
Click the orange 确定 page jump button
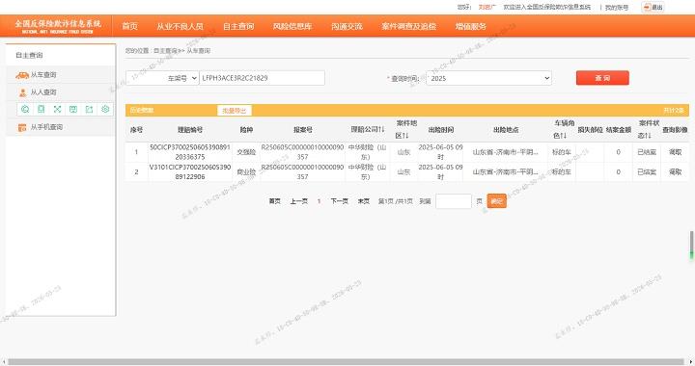[x=496, y=201]
